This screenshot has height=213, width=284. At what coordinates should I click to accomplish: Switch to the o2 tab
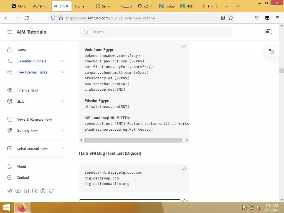(145, 6)
